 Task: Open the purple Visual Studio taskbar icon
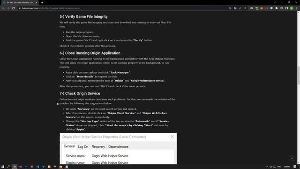pos(20,167)
